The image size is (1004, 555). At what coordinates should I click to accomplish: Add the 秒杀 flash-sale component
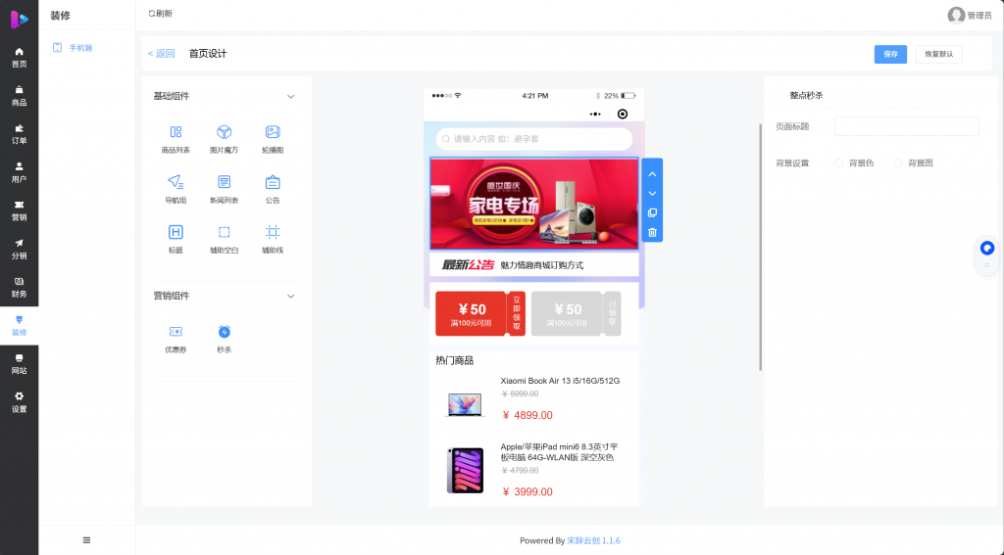click(225, 339)
